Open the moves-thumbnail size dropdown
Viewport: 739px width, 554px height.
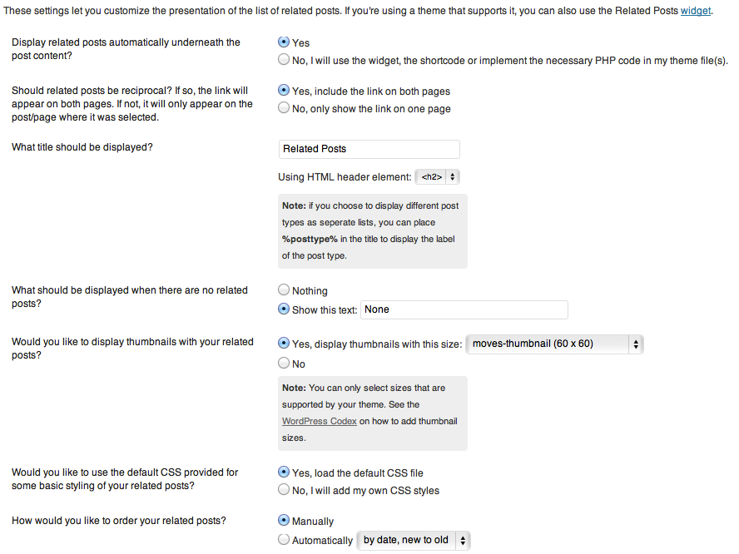(555, 344)
